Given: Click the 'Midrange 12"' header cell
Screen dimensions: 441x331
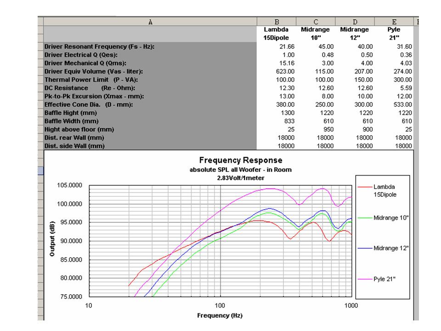Looking at the screenshot, I should (x=354, y=34).
